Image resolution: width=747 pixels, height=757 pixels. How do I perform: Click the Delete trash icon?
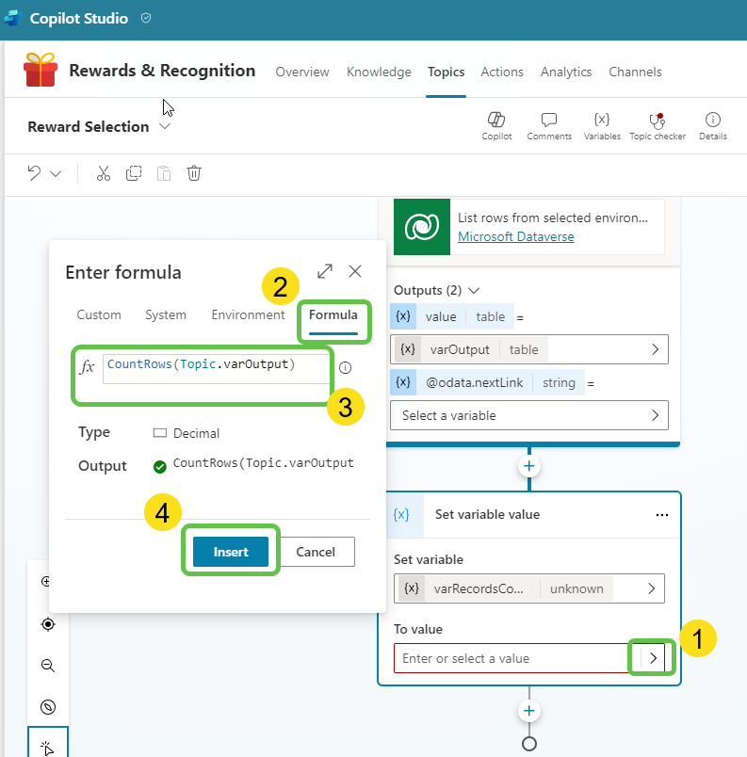coord(194,173)
